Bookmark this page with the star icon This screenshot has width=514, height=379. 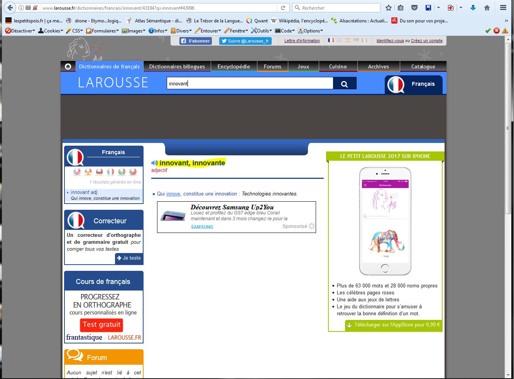(x=389, y=8)
